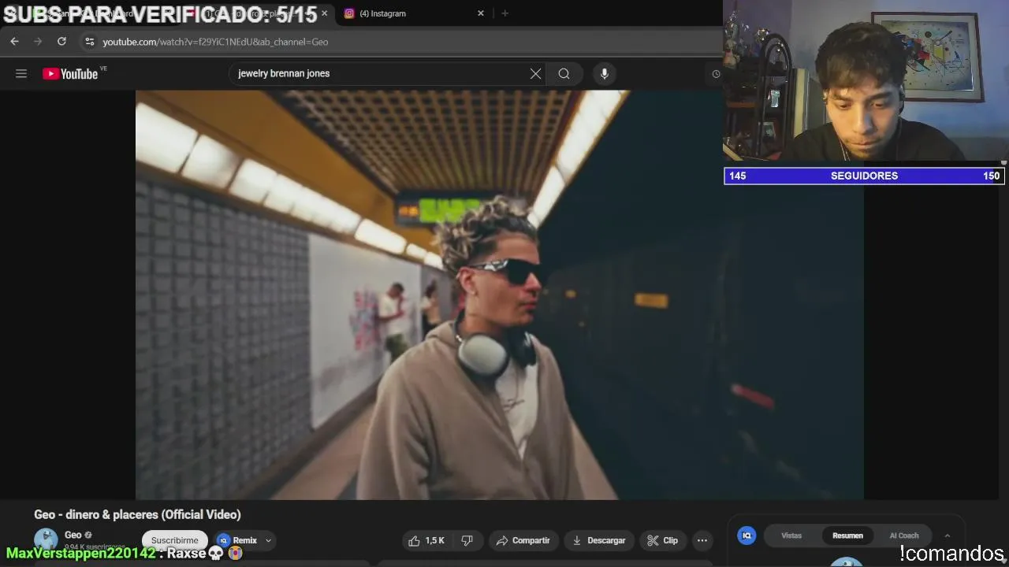Click the blue IQ badge in side panel
Screen dimensions: 1009x567
coord(747,535)
